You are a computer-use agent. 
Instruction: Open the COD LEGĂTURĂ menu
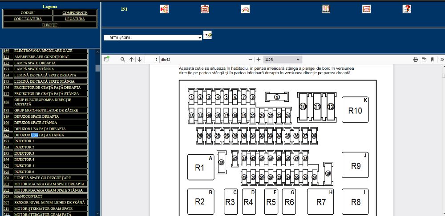click(x=28, y=19)
